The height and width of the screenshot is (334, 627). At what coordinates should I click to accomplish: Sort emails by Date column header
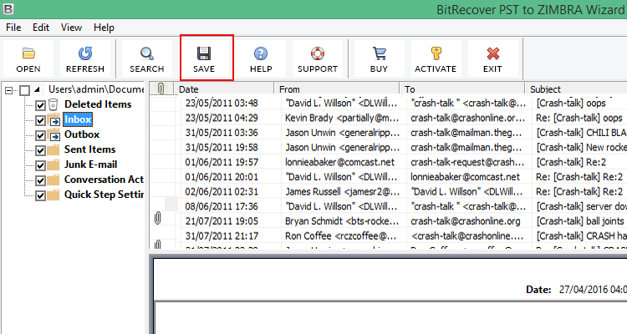[x=224, y=89]
